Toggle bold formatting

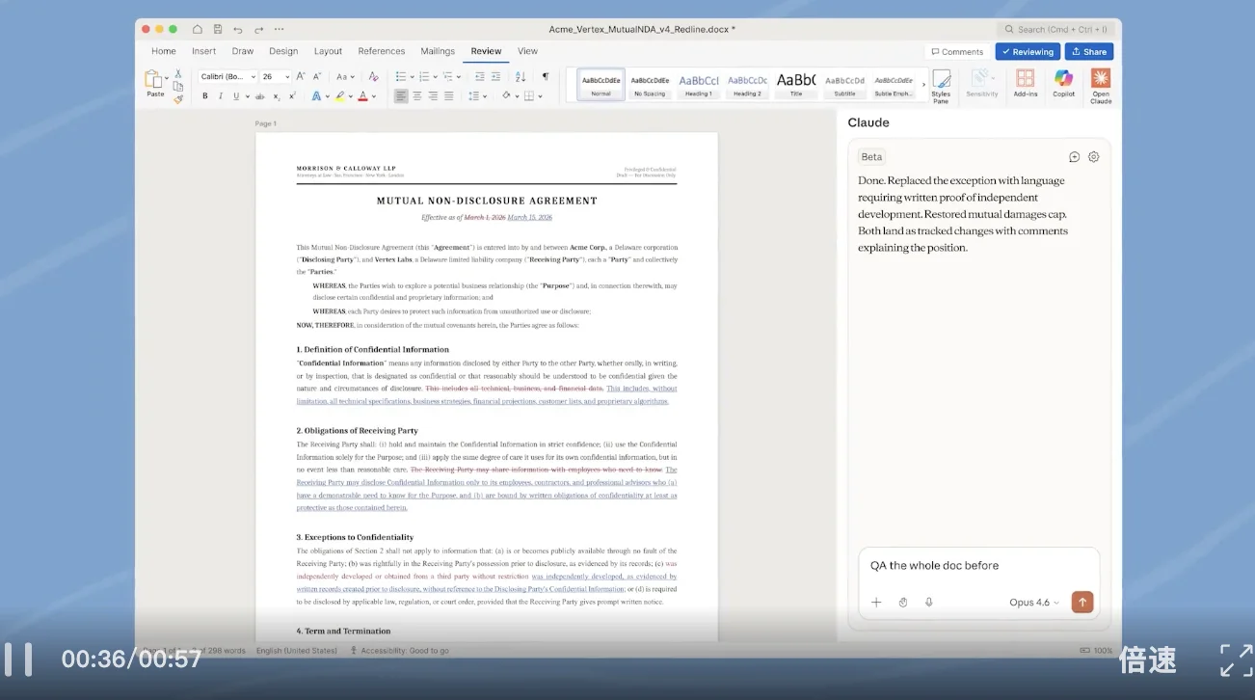pyautogui.click(x=204, y=96)
